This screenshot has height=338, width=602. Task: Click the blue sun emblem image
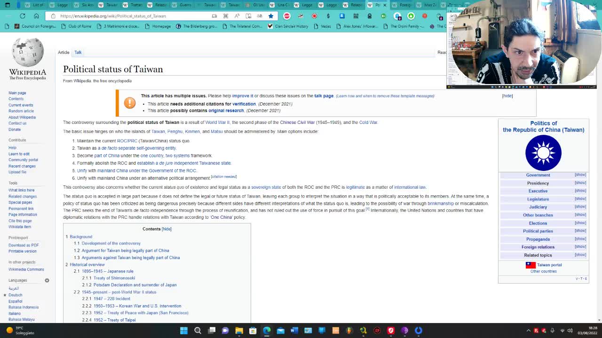point(543,153)
